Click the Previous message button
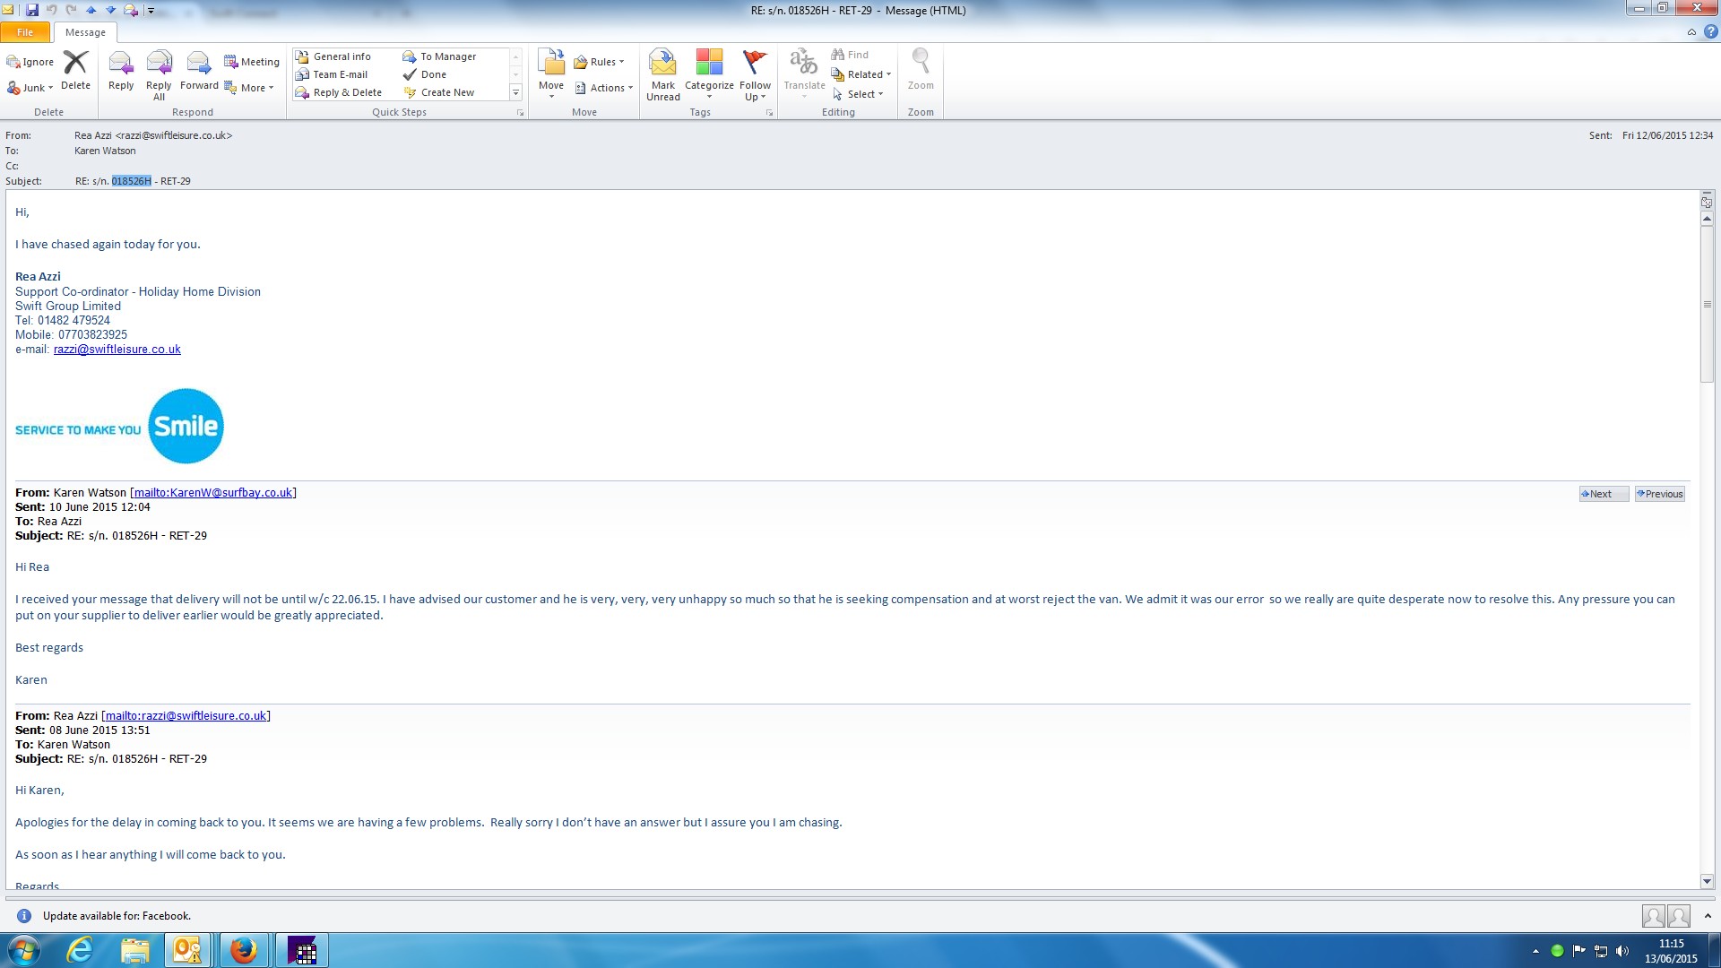Image resolution: width=1721 pixels, height=968 pixels. pos(1660,494)
